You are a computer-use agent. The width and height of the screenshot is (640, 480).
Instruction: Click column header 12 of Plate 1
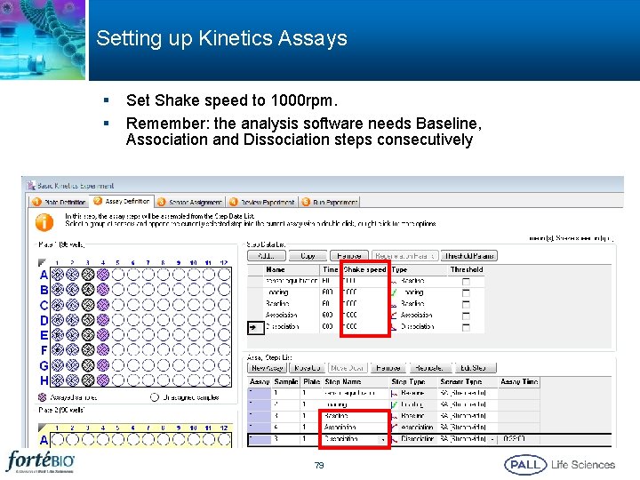click(x=224, y=262)
